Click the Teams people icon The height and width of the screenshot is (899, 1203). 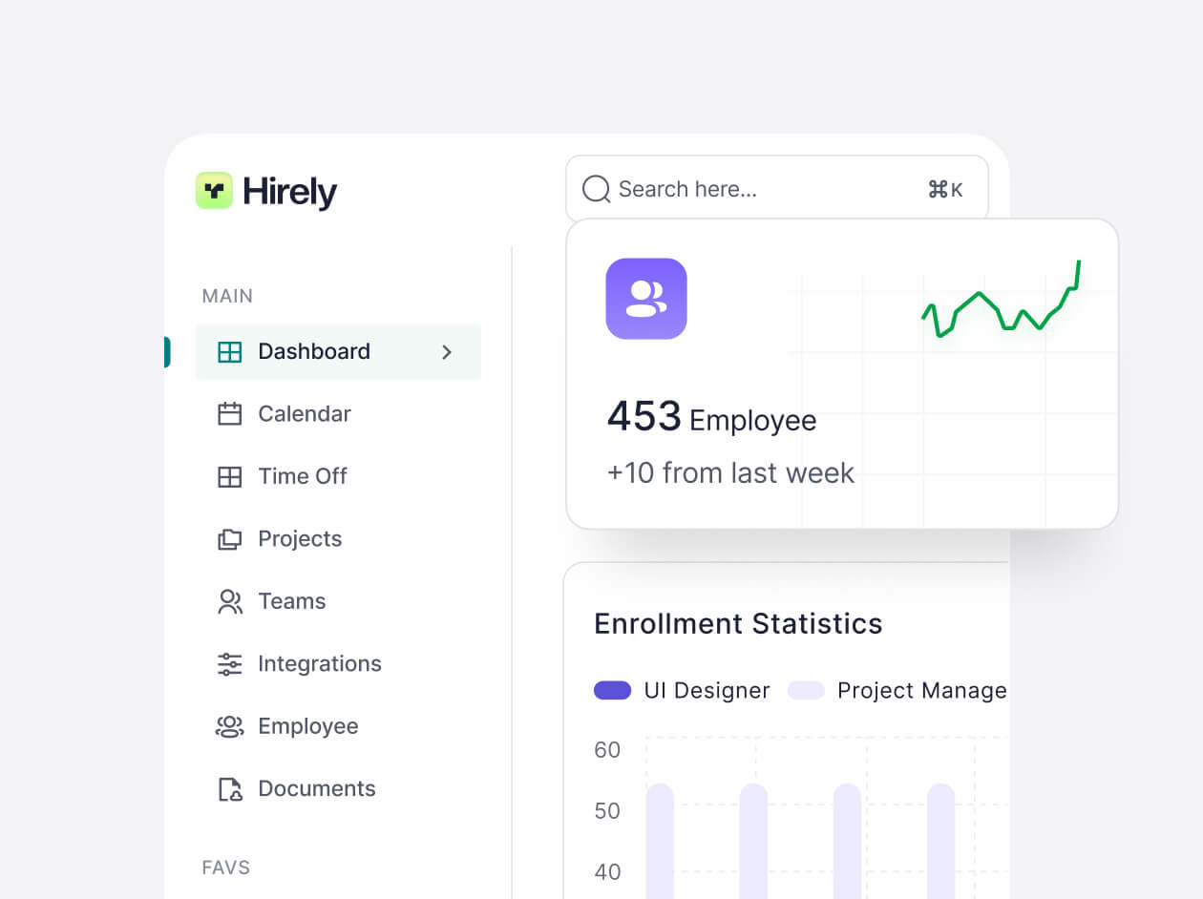pyautogui.click(x=229, y=601)
